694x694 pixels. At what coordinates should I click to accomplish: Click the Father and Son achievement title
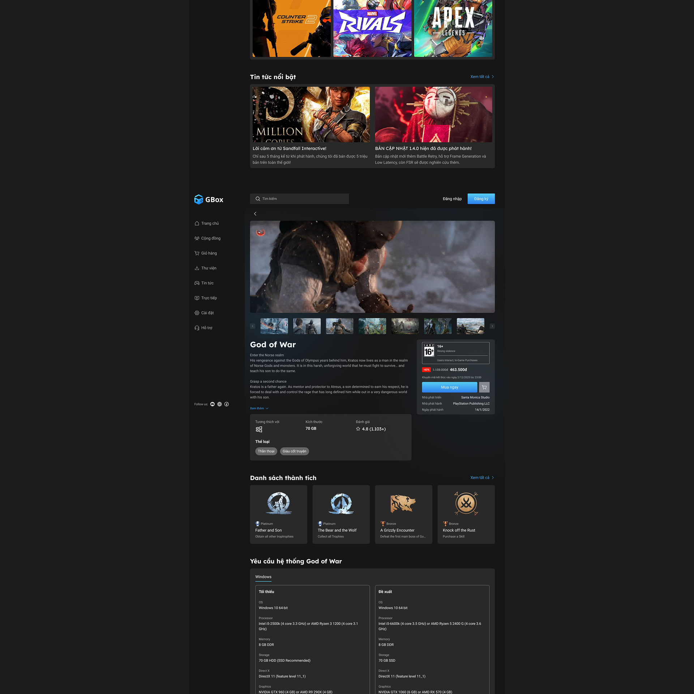[x=269, y=530]
